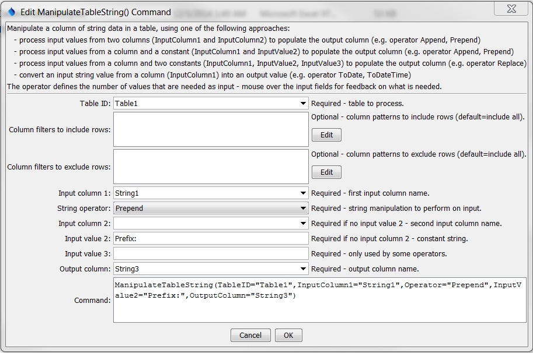Click the 'Column filters to exclude rows:' label

(59, 167)
